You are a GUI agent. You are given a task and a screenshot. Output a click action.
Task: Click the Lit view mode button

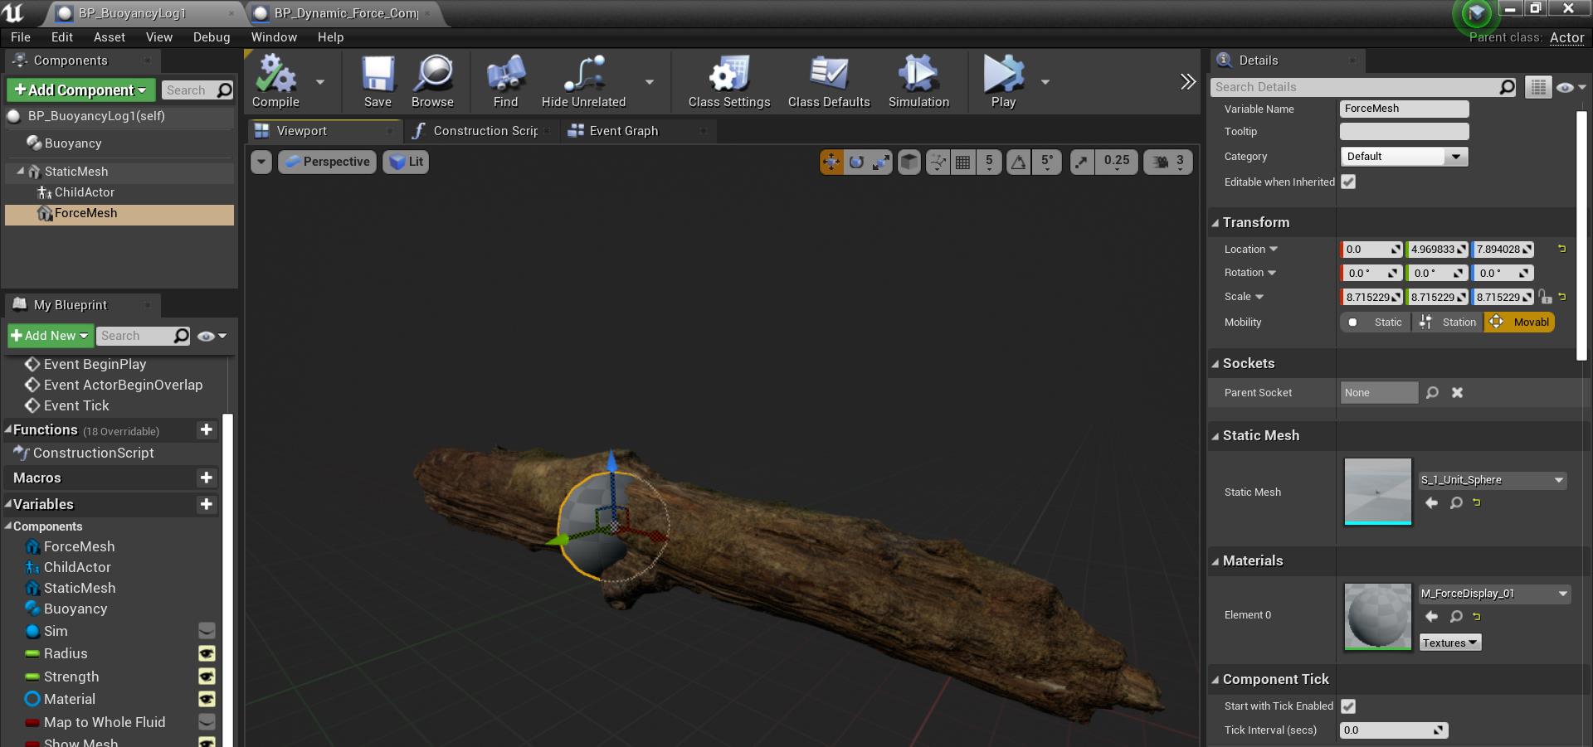407,162
